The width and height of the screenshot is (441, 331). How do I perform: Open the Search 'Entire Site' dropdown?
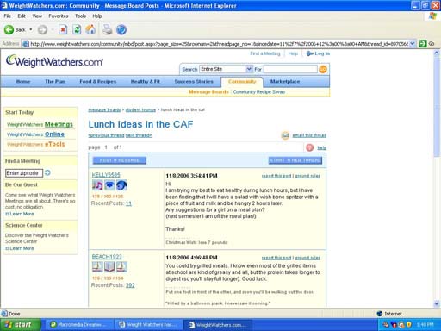[249, 69]
